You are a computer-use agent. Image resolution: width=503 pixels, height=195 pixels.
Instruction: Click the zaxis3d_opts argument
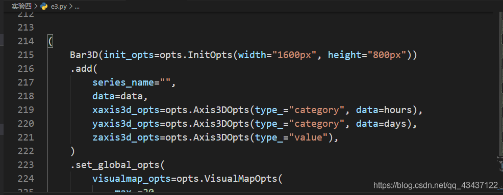tap(126, 137)
